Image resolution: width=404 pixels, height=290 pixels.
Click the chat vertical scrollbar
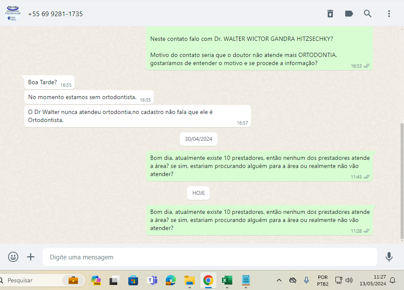click(x=402, y=182)
